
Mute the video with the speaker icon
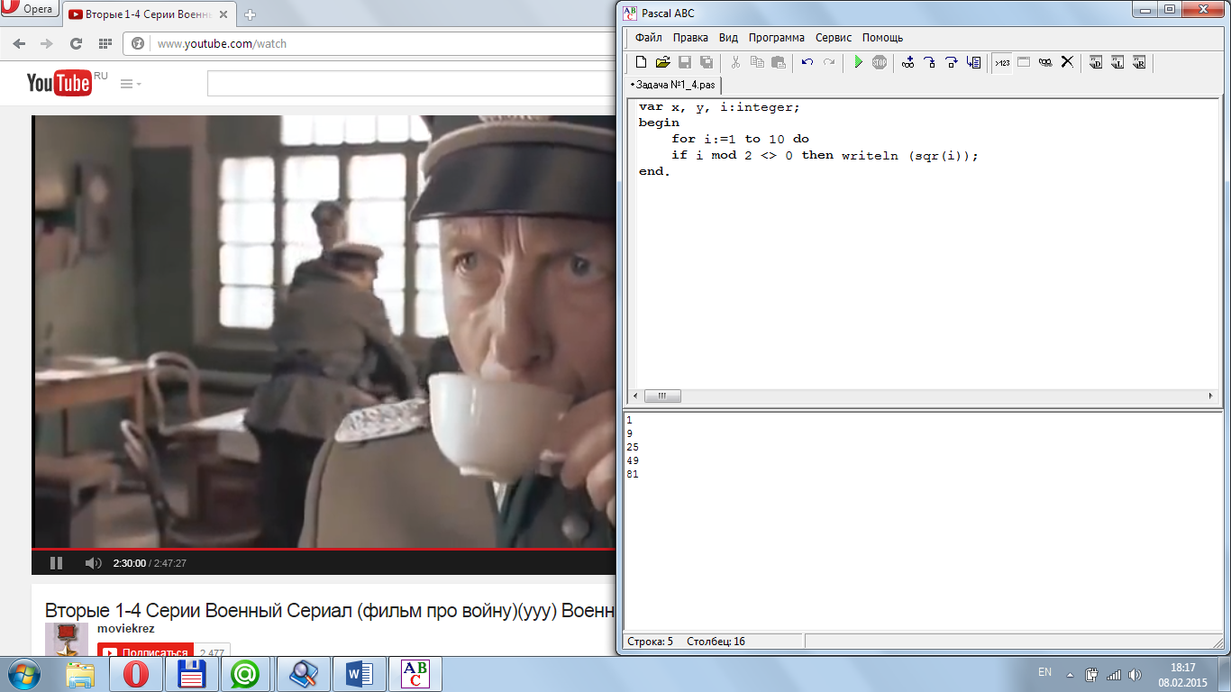click(x=93, y=563)
